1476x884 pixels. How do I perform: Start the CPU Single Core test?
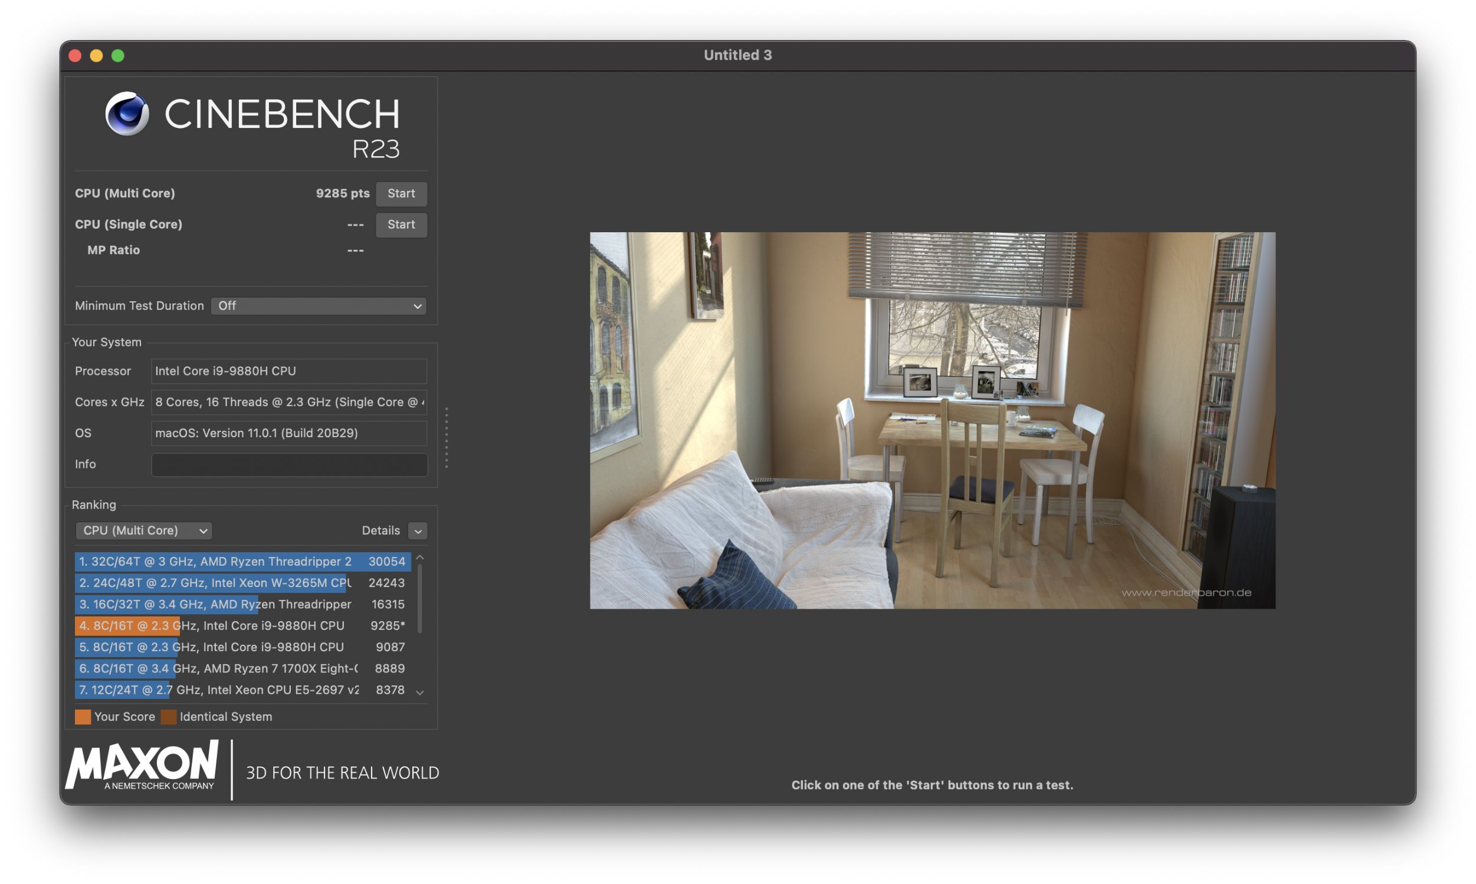click(401, 225)
